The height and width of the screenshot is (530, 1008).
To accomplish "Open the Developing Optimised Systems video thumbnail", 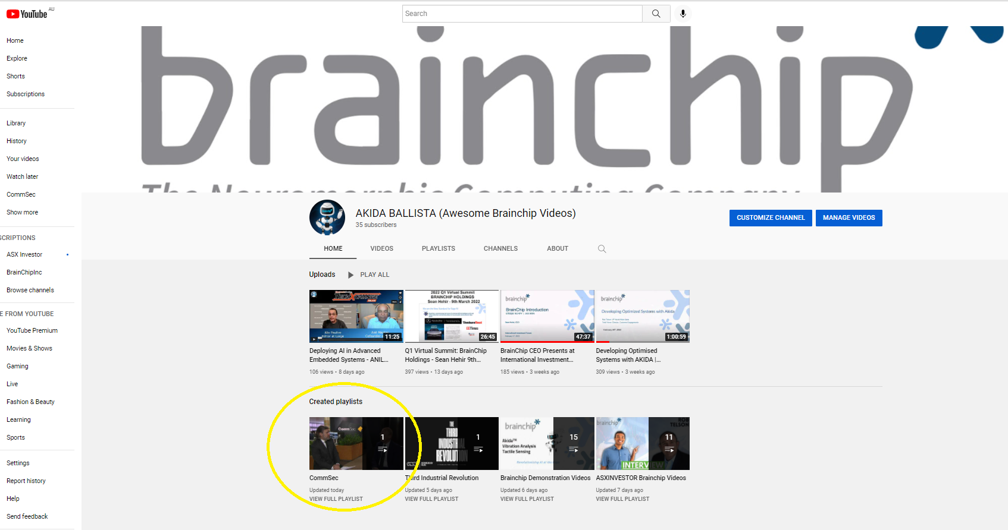I will (x=642, y=316).
